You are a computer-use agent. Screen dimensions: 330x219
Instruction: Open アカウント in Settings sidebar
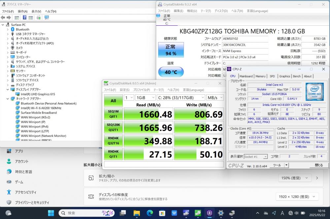[21, 161]
